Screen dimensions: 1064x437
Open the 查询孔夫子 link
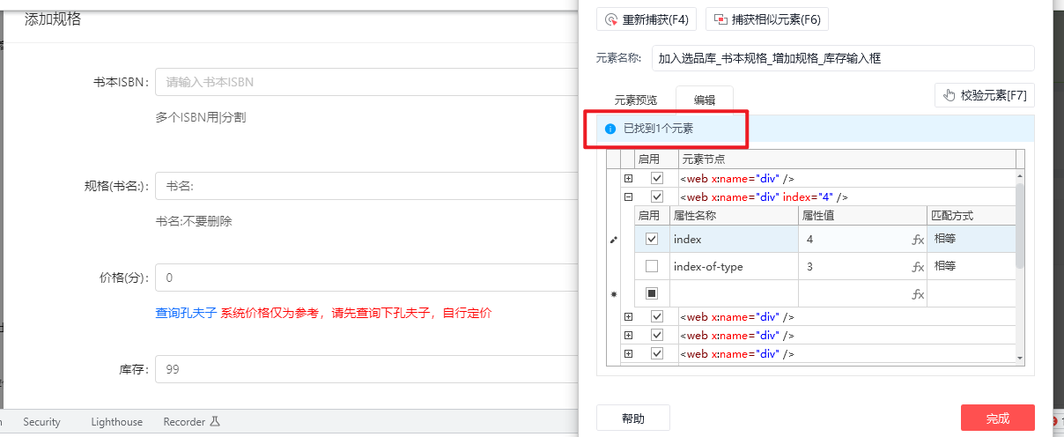tap(186, 313)
